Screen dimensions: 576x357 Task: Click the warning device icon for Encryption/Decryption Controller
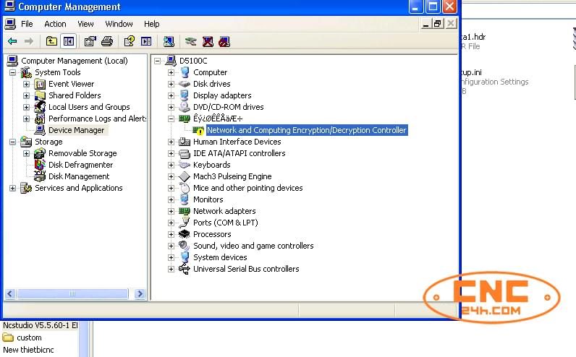198,130
